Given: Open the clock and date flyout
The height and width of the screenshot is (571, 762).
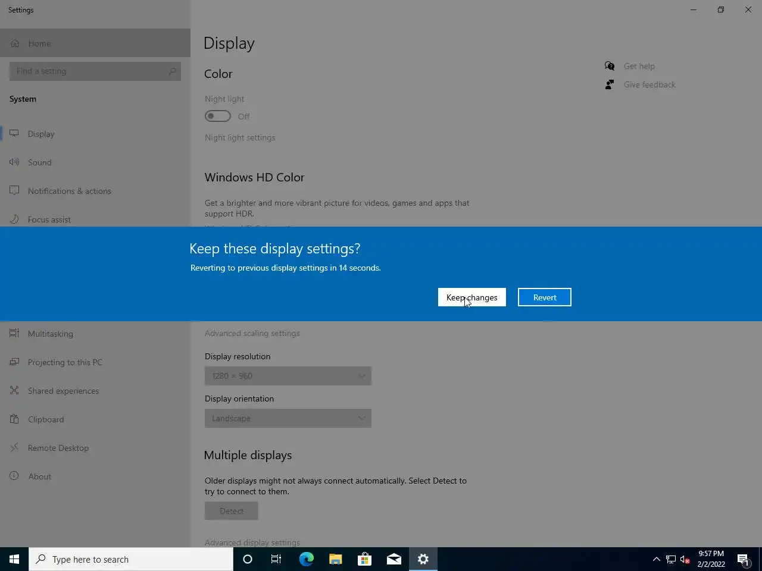Looking at the screenshot, I should [711, 559].
